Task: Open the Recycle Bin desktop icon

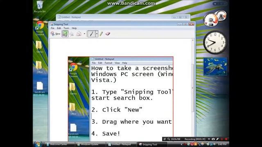Action: [x=40, y=7]
